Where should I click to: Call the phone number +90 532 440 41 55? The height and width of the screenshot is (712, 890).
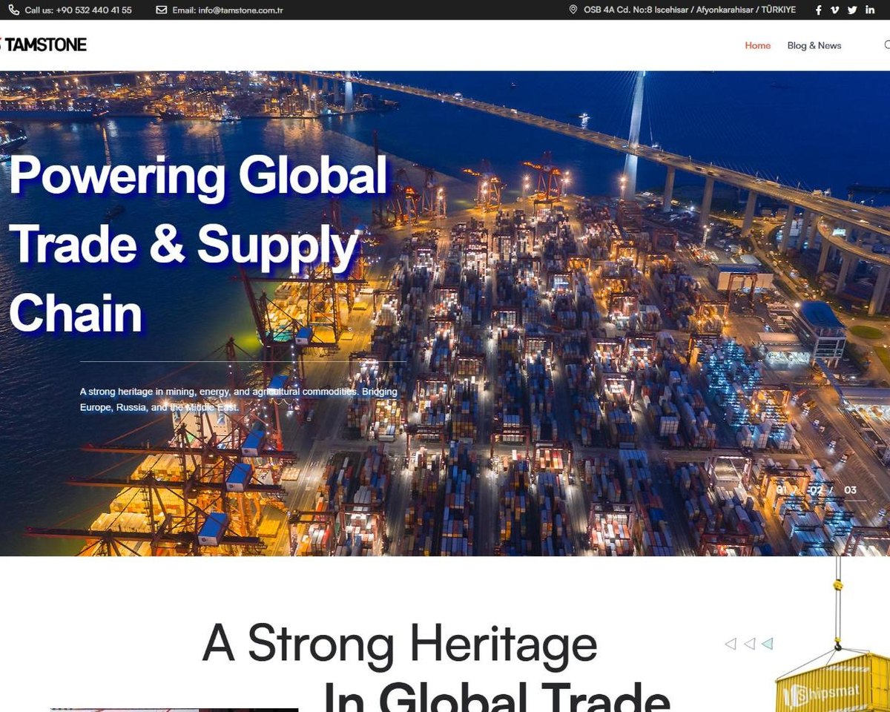[x=94, y=10]
